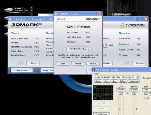Click the SM2.0 Score value 6212
Screen dimensions: 151x115
click(x=88, y=33)
